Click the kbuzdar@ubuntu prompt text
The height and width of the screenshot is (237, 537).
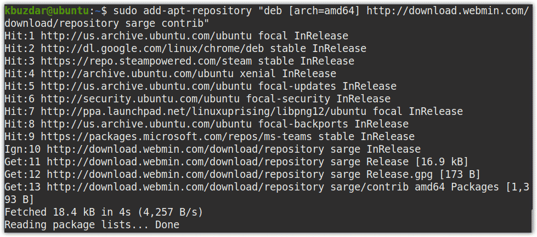(x=46, y=11)
